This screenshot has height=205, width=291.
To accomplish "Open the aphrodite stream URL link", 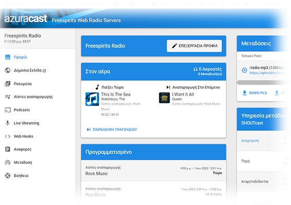I will click(x=269, y=73).
